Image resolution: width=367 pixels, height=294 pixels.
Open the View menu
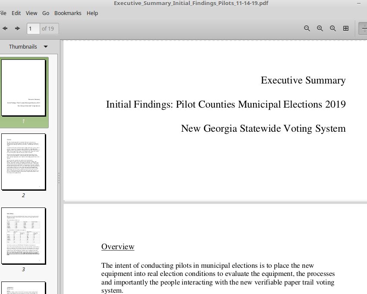tap(31, 13)
